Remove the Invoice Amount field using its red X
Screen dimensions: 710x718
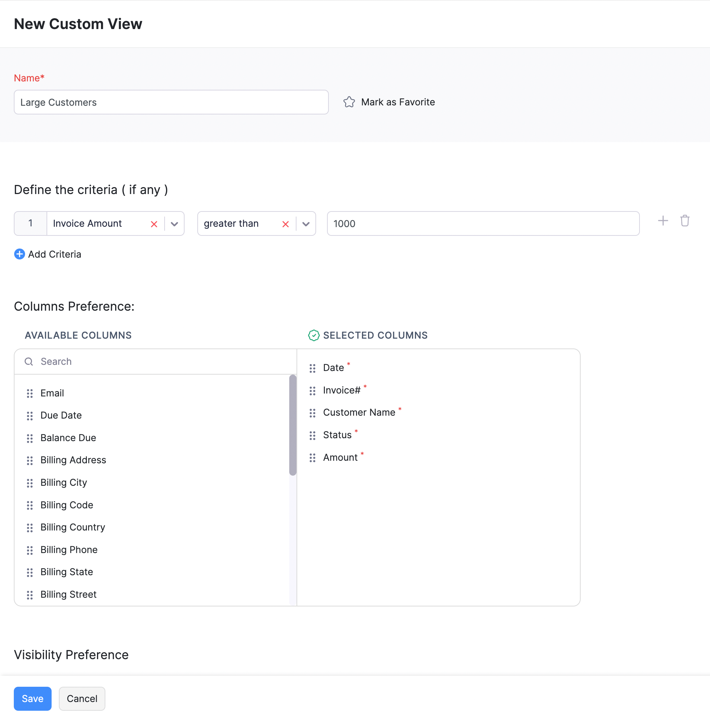pyautogui.click(x=154, y=224)
